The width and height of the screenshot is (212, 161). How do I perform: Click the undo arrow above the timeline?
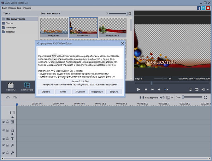coord(8,97)
